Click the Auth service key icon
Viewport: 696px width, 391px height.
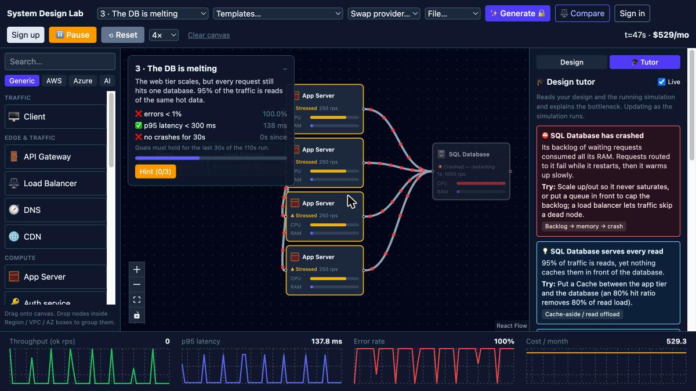14,302
